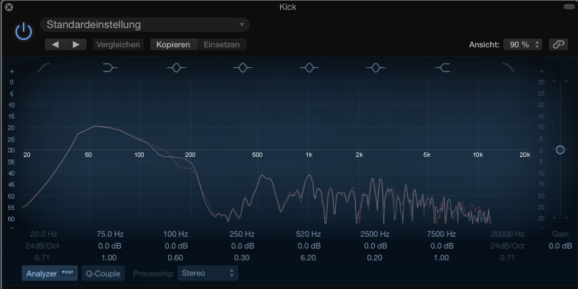Open the Ansicht 90 % size menu

point(523,45)
